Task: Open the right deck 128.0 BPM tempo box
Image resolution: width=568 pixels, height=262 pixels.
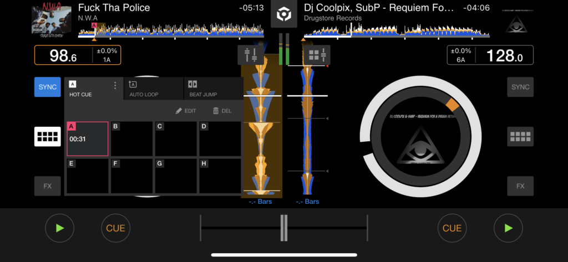Action: click(x=490, y=55)
